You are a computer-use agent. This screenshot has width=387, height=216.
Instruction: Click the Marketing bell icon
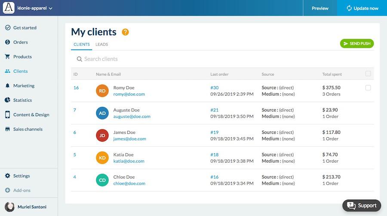point(7,86)
